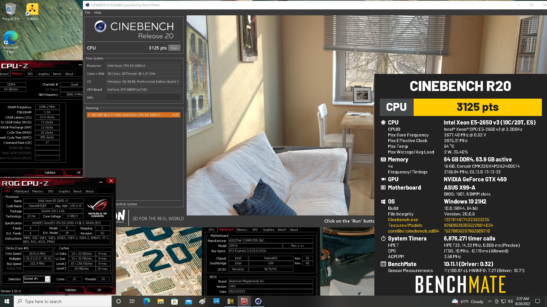Select Mainboard tab in ROG CPU-Z
The width and height of the screenshot is (547, 307).
pyautogui.click(x=22, y=191)
